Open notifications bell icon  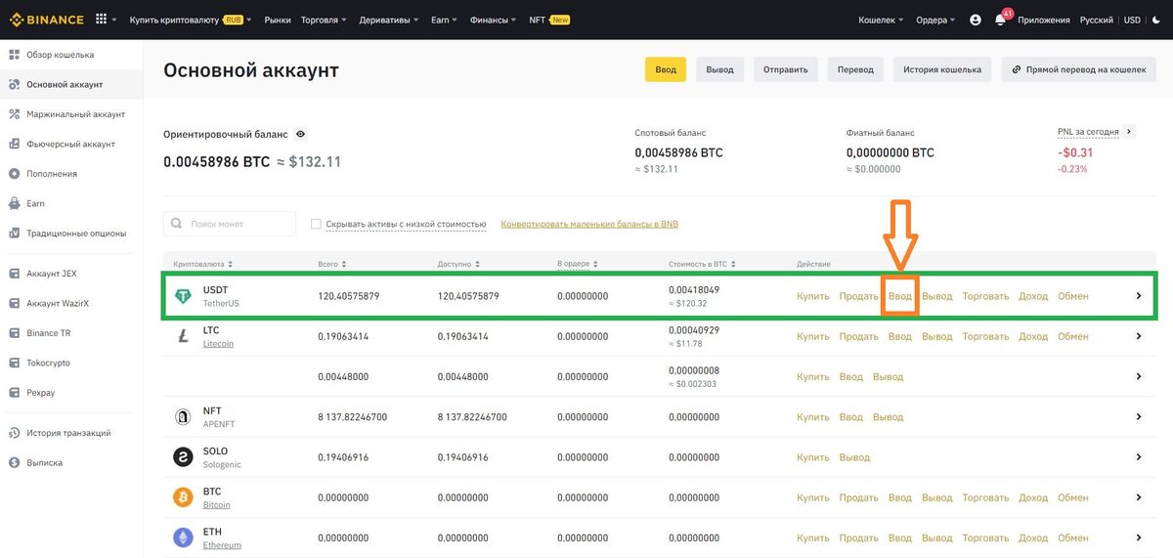point(1000,21)
